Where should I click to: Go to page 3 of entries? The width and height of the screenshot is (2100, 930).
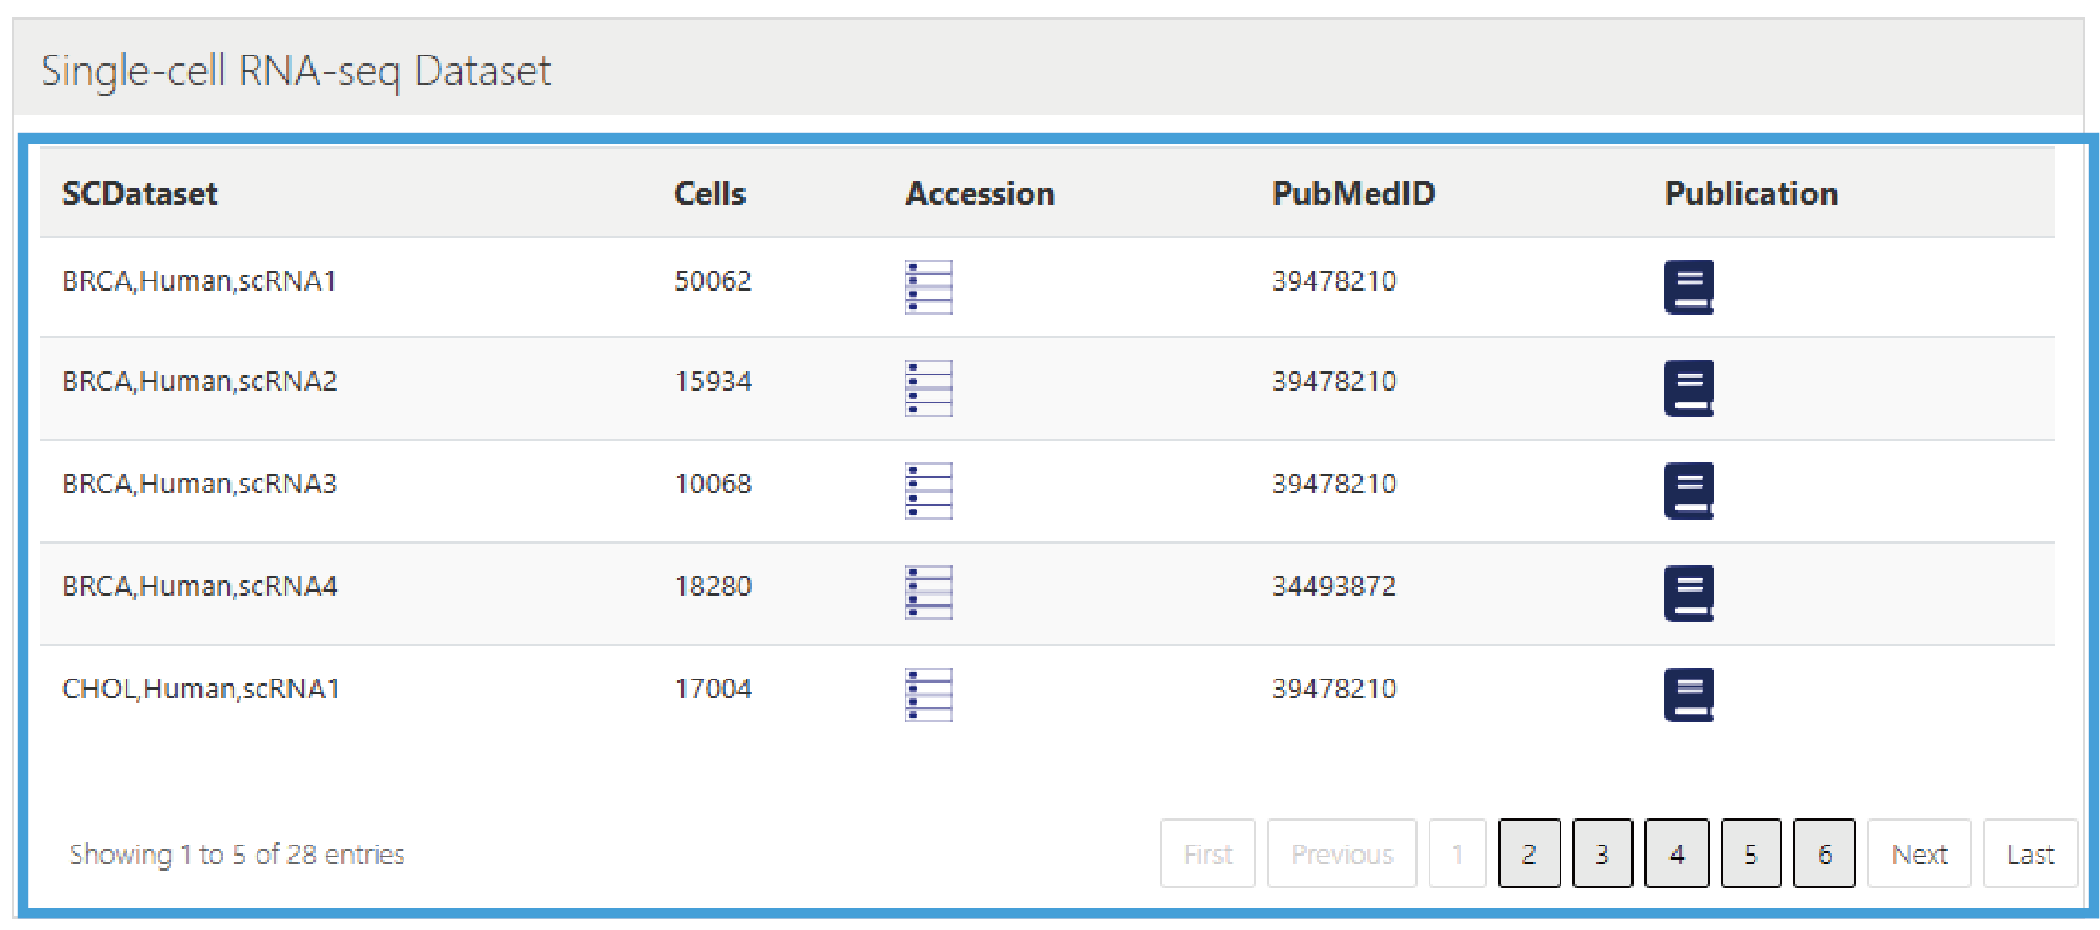[1602, 853]
